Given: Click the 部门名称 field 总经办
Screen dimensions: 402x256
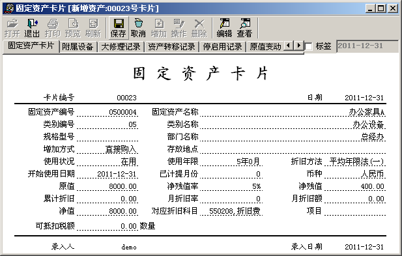Looking at the screenshot, I should [x=293, y=137].
